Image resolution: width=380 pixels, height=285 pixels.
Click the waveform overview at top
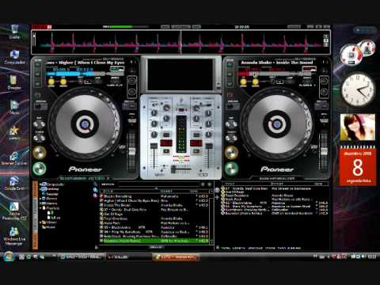180,42
